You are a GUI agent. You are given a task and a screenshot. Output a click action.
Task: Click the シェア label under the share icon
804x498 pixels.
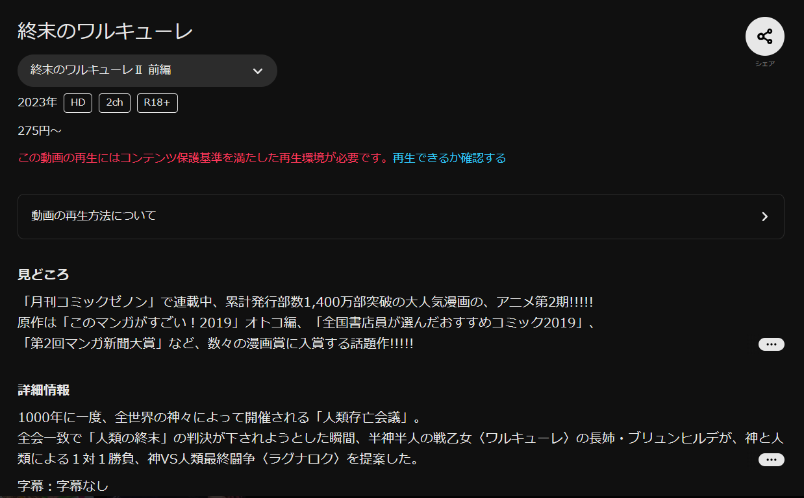pyautogui.click(x=764, y=64)
